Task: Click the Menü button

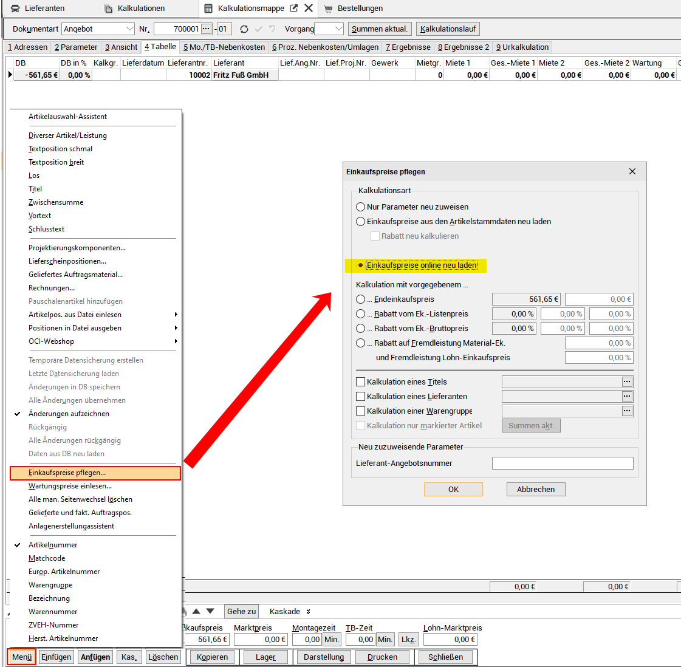Action: [x=22, y=657]
